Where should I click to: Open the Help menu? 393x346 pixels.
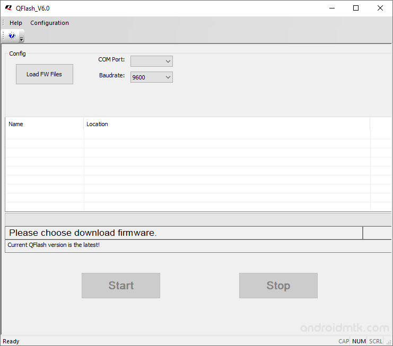point(16,23)
